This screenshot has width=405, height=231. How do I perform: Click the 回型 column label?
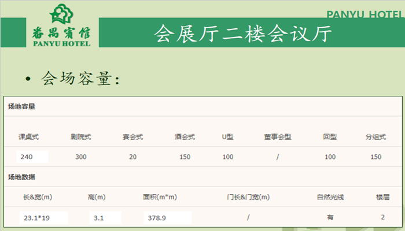coord(330,137)
